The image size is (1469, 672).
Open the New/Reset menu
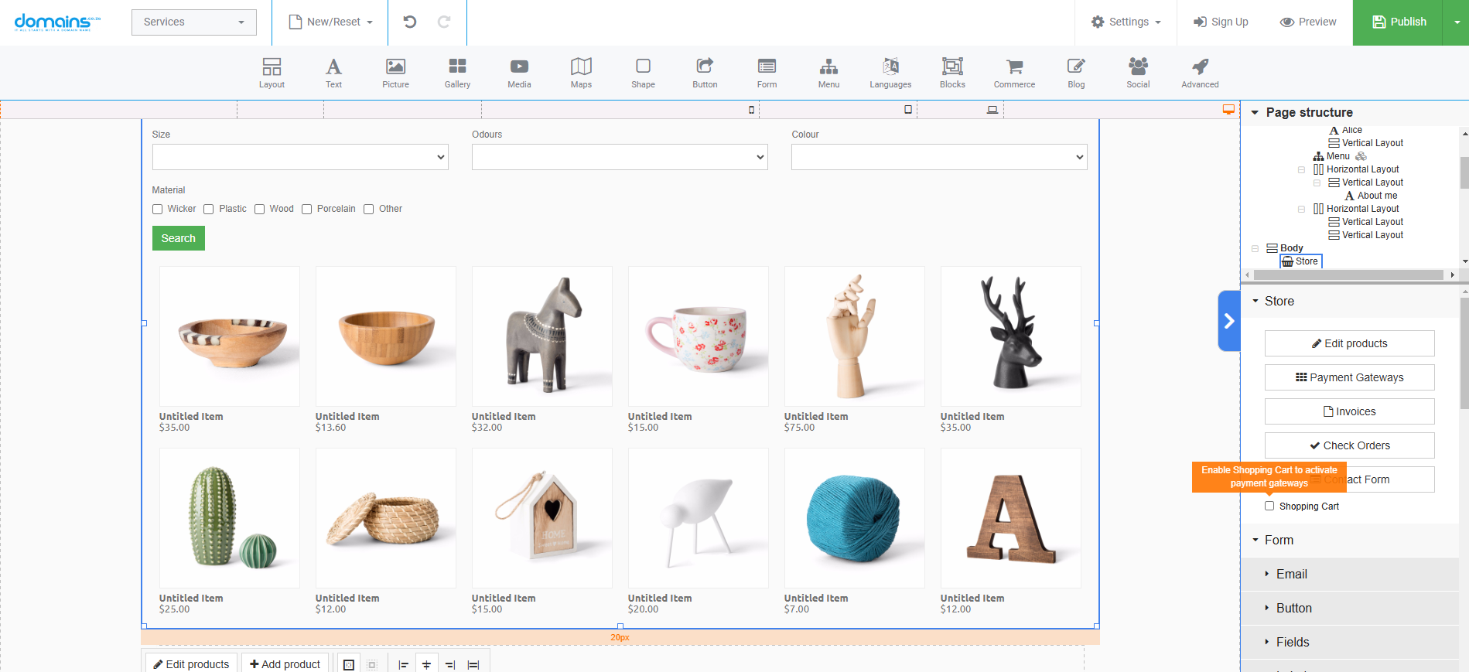[330, 22]
